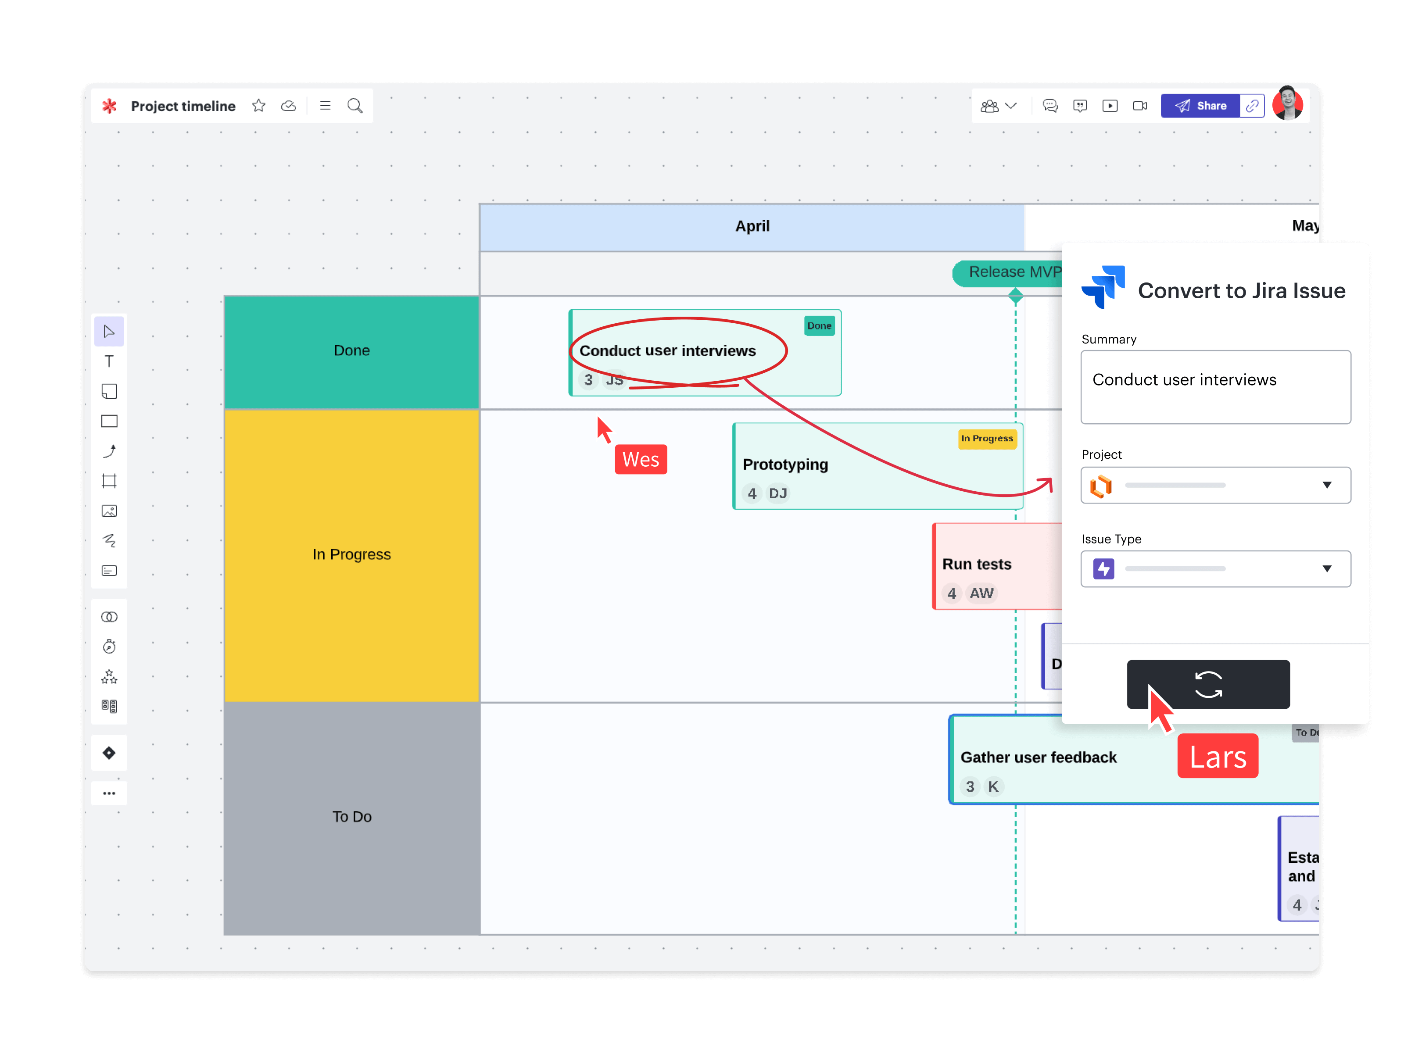The width and height of the screenshot is (1404, 1054).
Task: Expand the collaborators list chevron
Action: click(1011, 106)
